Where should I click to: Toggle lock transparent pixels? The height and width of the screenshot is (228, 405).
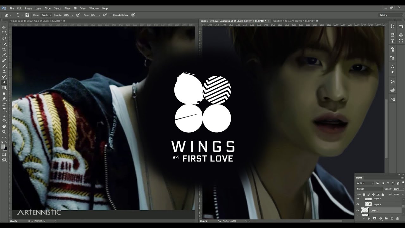[364, 194]
